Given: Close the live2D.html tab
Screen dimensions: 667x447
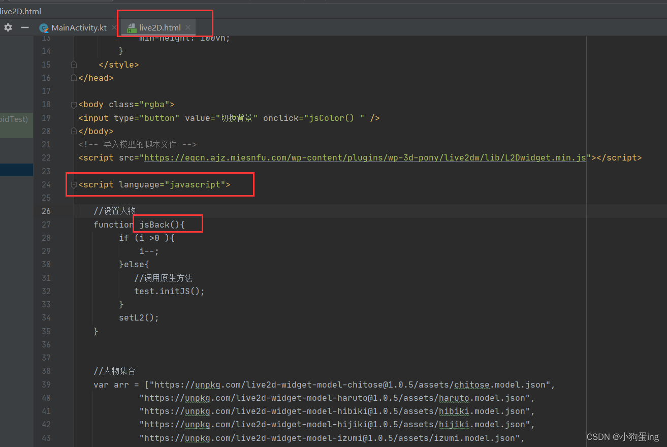Looking at the screenshot, I should (188, 28).
